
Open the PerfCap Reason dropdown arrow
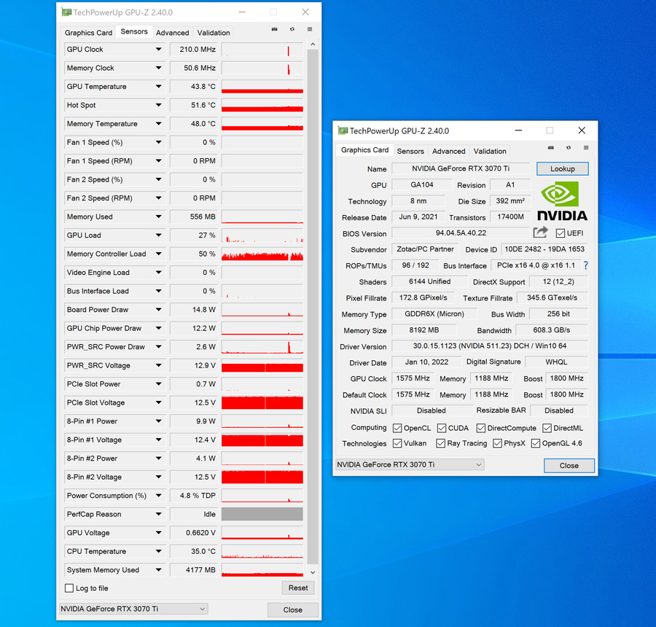pyautogui.click(x=159, y=514)
